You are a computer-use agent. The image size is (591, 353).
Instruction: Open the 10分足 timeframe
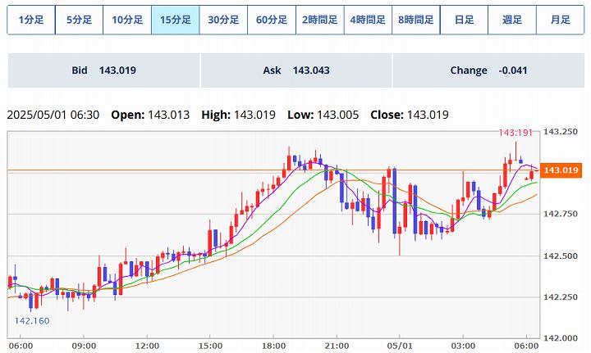point(127,20)
